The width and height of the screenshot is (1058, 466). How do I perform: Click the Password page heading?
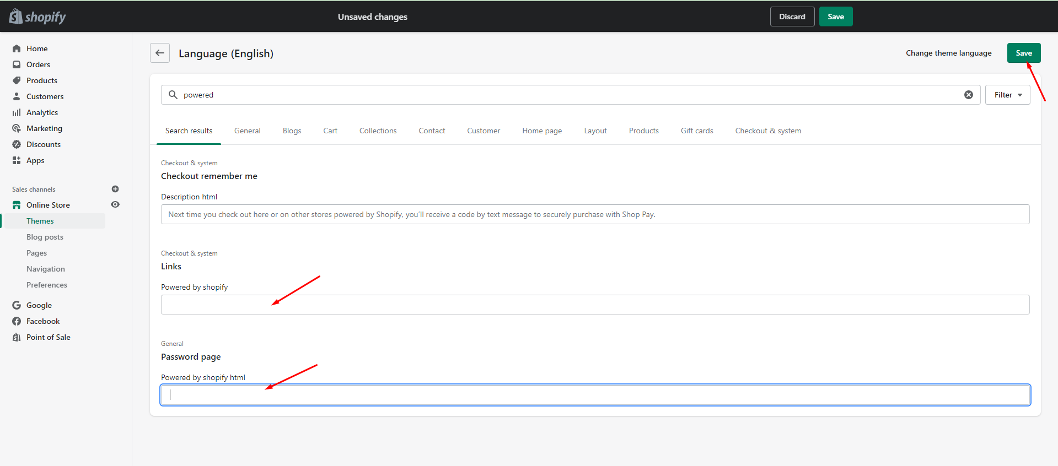click(x=191, y=357)
